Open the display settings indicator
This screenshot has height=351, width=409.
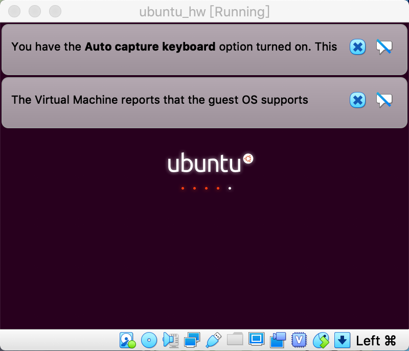(257, 339)
